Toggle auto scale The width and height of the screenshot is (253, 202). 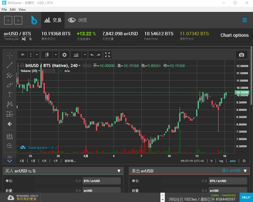[232, 161]
